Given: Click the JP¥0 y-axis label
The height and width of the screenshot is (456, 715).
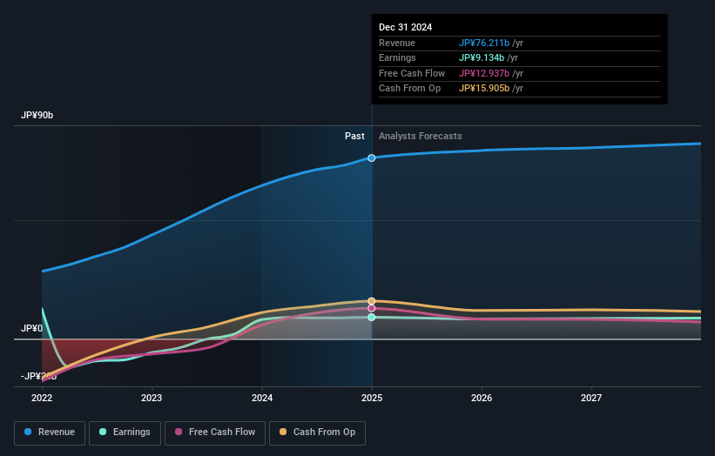Looking at the screenshot, I should 31,328.
